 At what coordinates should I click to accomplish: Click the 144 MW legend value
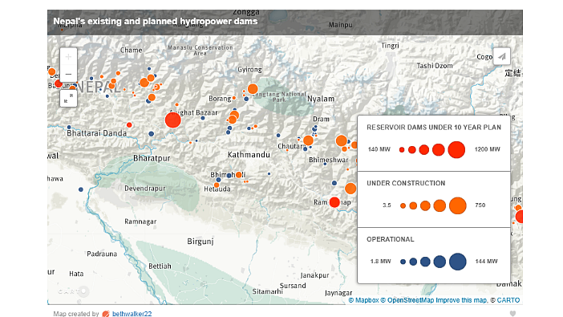487,262
